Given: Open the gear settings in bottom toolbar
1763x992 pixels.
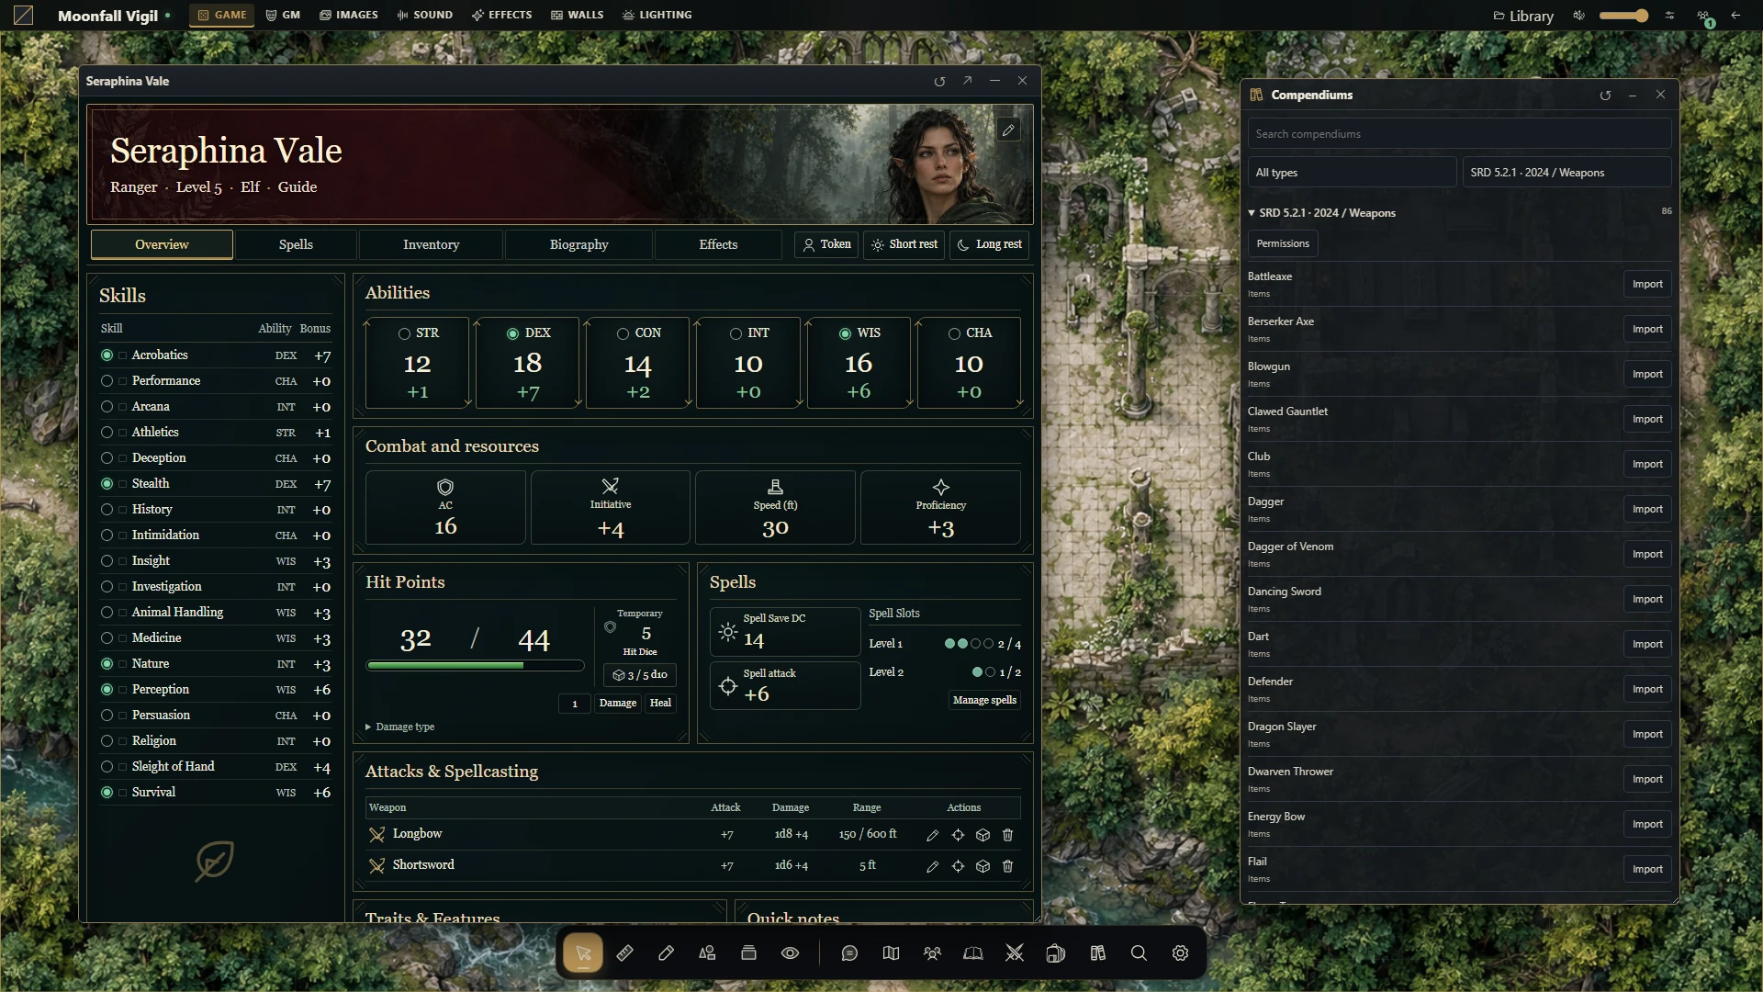Looking at the screenshot, I should point(1180,953).
